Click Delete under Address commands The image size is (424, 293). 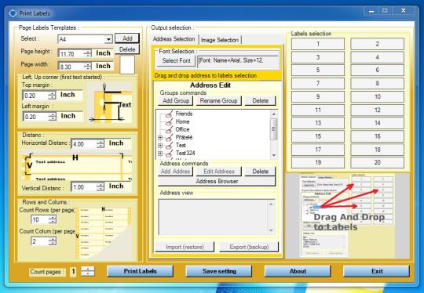point(260,172)
